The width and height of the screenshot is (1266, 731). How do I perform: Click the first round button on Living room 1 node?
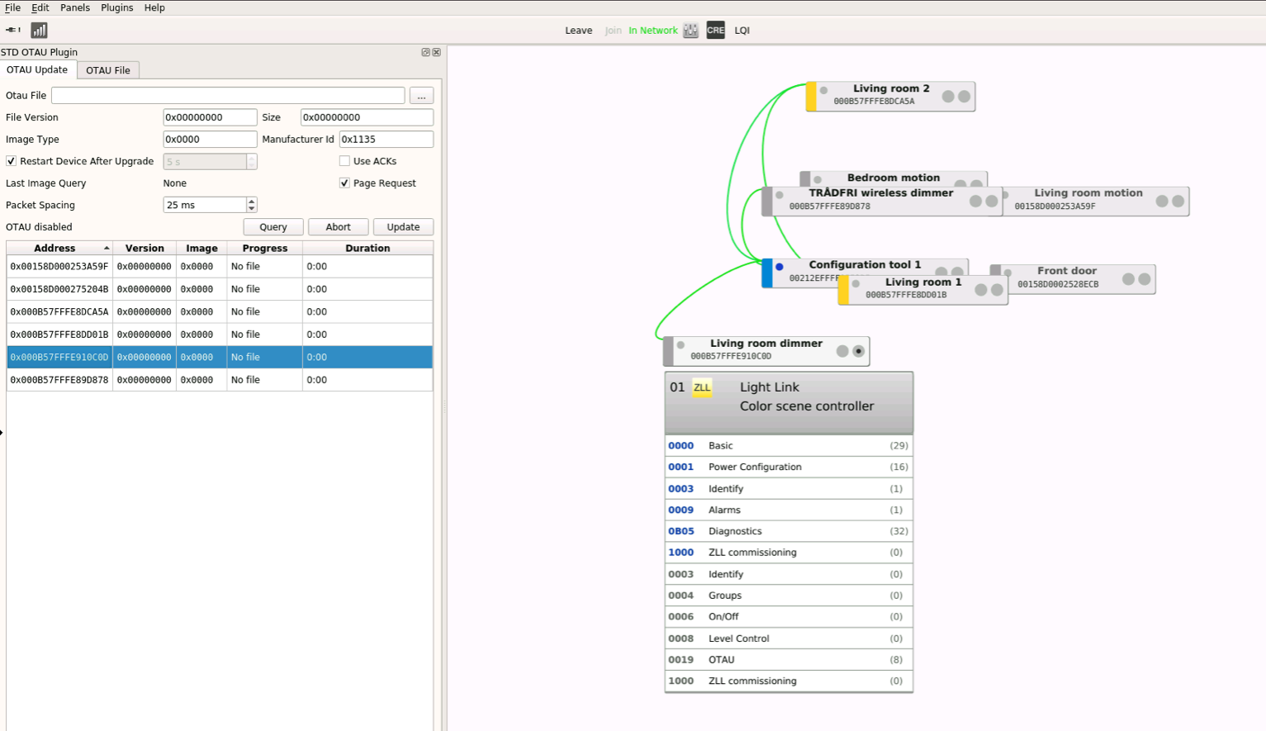[x=981, y=290]
